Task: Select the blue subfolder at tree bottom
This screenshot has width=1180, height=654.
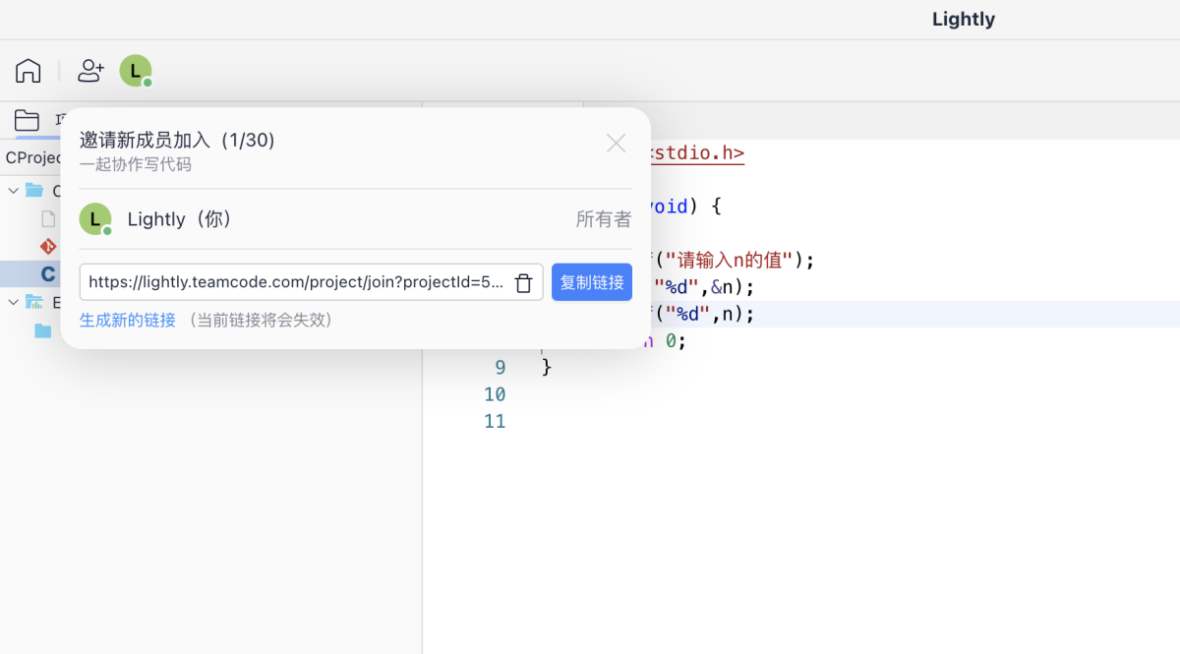Action: (x=42, y=330)
